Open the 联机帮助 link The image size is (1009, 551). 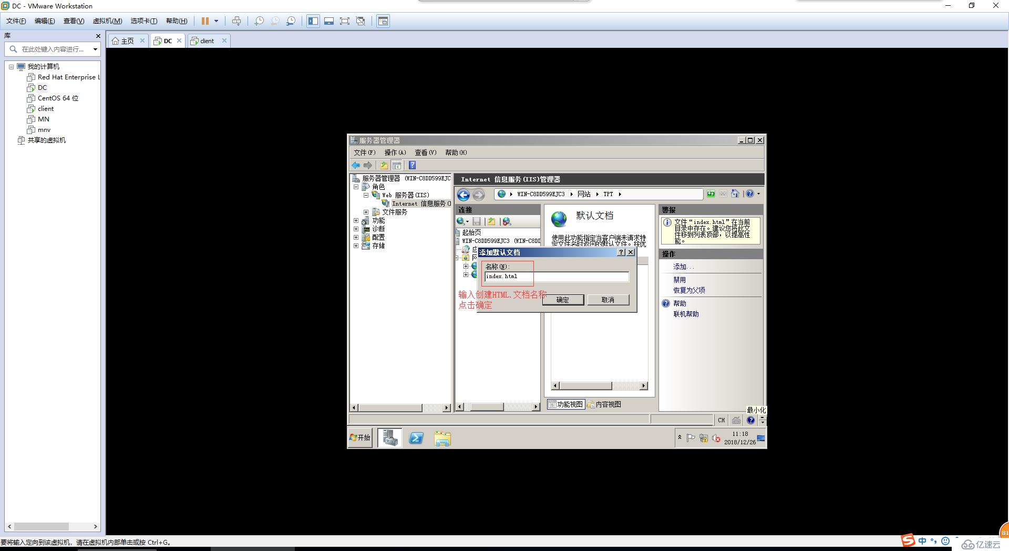pos(686,314)
